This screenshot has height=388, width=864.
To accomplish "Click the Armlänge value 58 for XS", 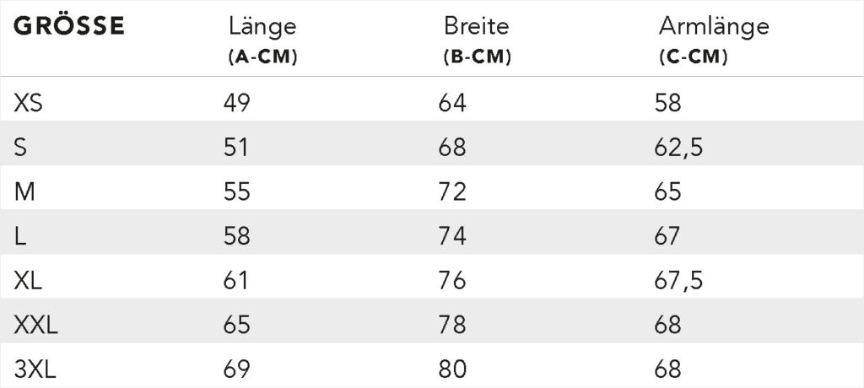I will coord(667,103).
